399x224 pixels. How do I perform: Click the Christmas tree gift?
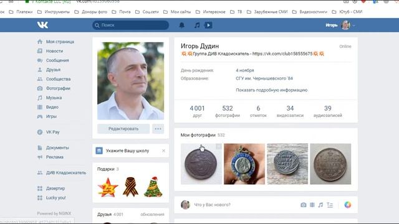click(x=153, y=187)
